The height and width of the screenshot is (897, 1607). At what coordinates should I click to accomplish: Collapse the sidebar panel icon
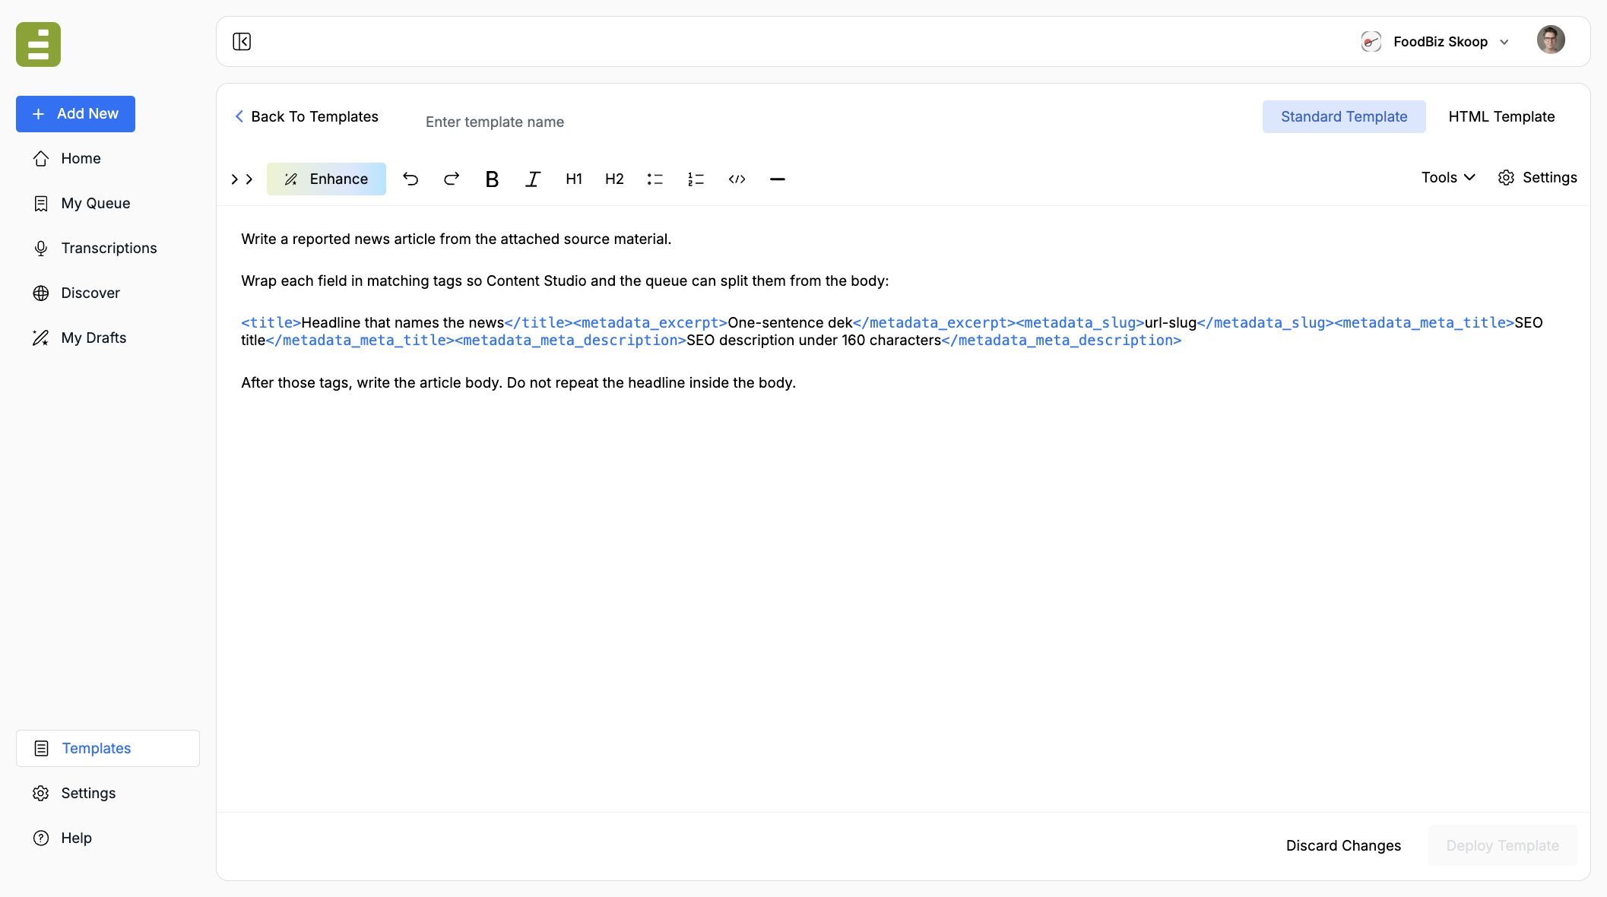[242, 42]
